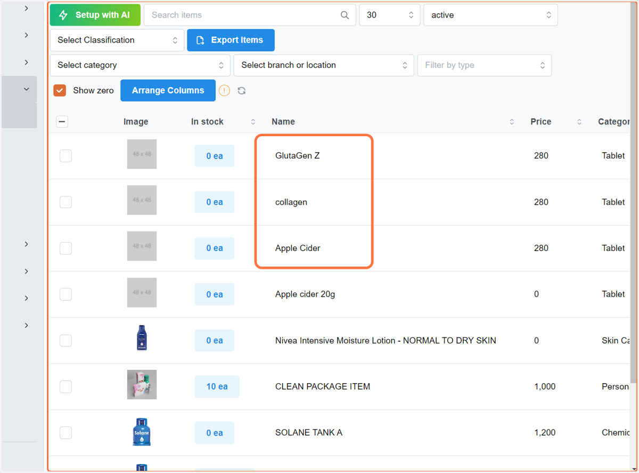The image size is (639, 473).
Task: Click the Export Items button
Action: point(231,40)
